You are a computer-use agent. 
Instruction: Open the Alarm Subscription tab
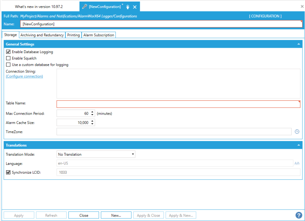coord(99,35)
